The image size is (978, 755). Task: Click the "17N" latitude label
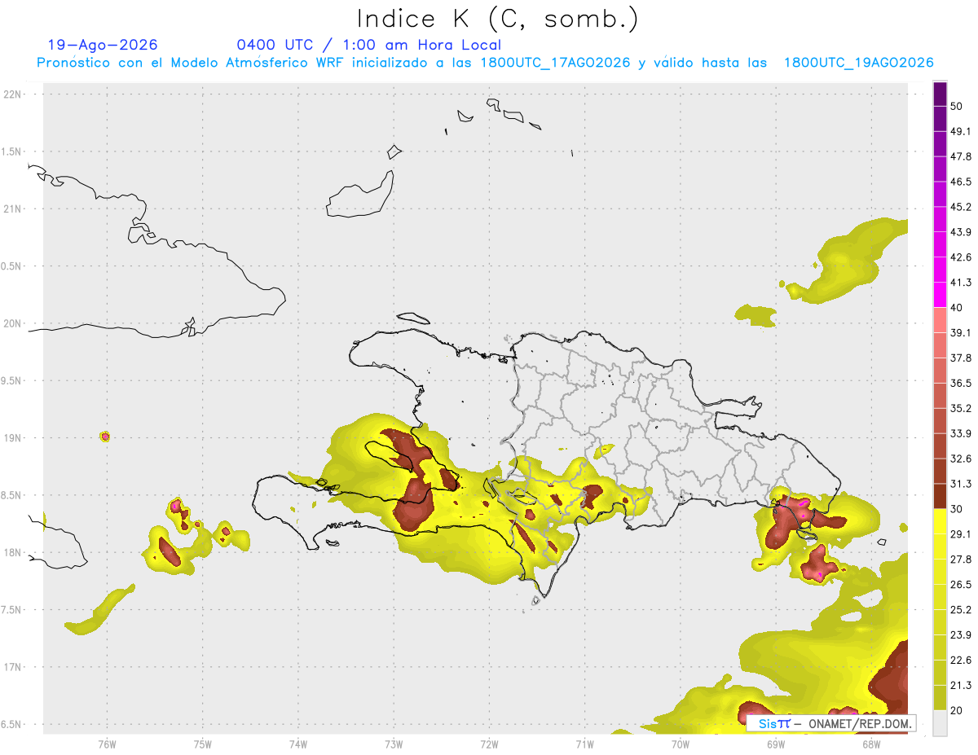coord(12,667)
